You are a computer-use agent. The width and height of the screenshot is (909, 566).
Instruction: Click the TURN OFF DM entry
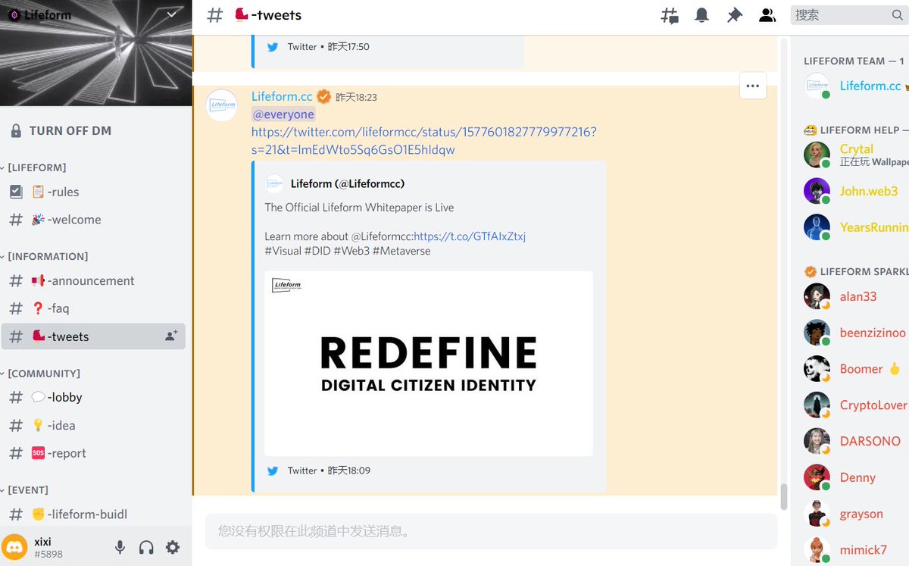(x=70, y=130)
